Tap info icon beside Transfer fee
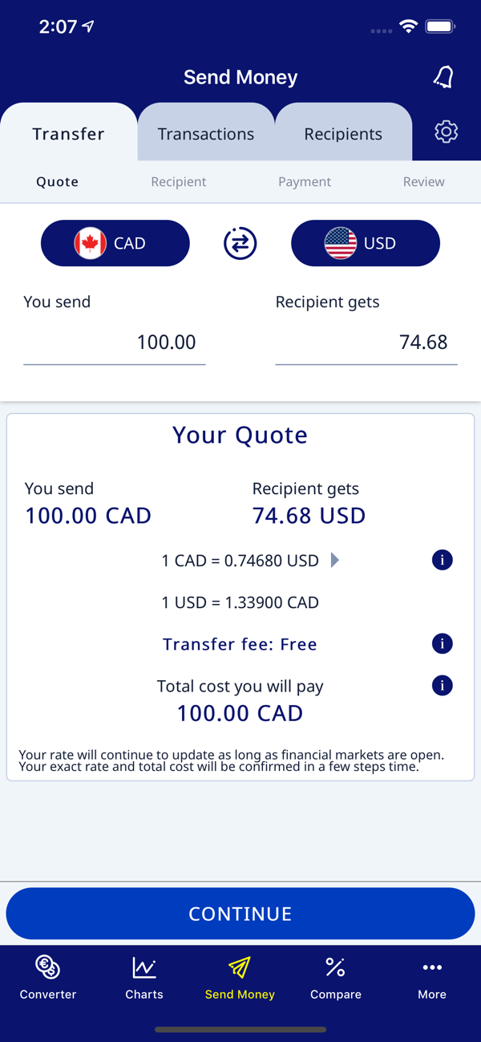This screenshot has width=481, height=1042. (442, 643)
